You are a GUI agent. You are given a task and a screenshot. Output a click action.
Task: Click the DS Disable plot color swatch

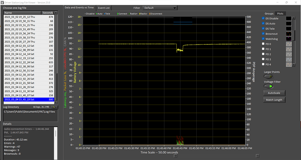pos(289,18)
